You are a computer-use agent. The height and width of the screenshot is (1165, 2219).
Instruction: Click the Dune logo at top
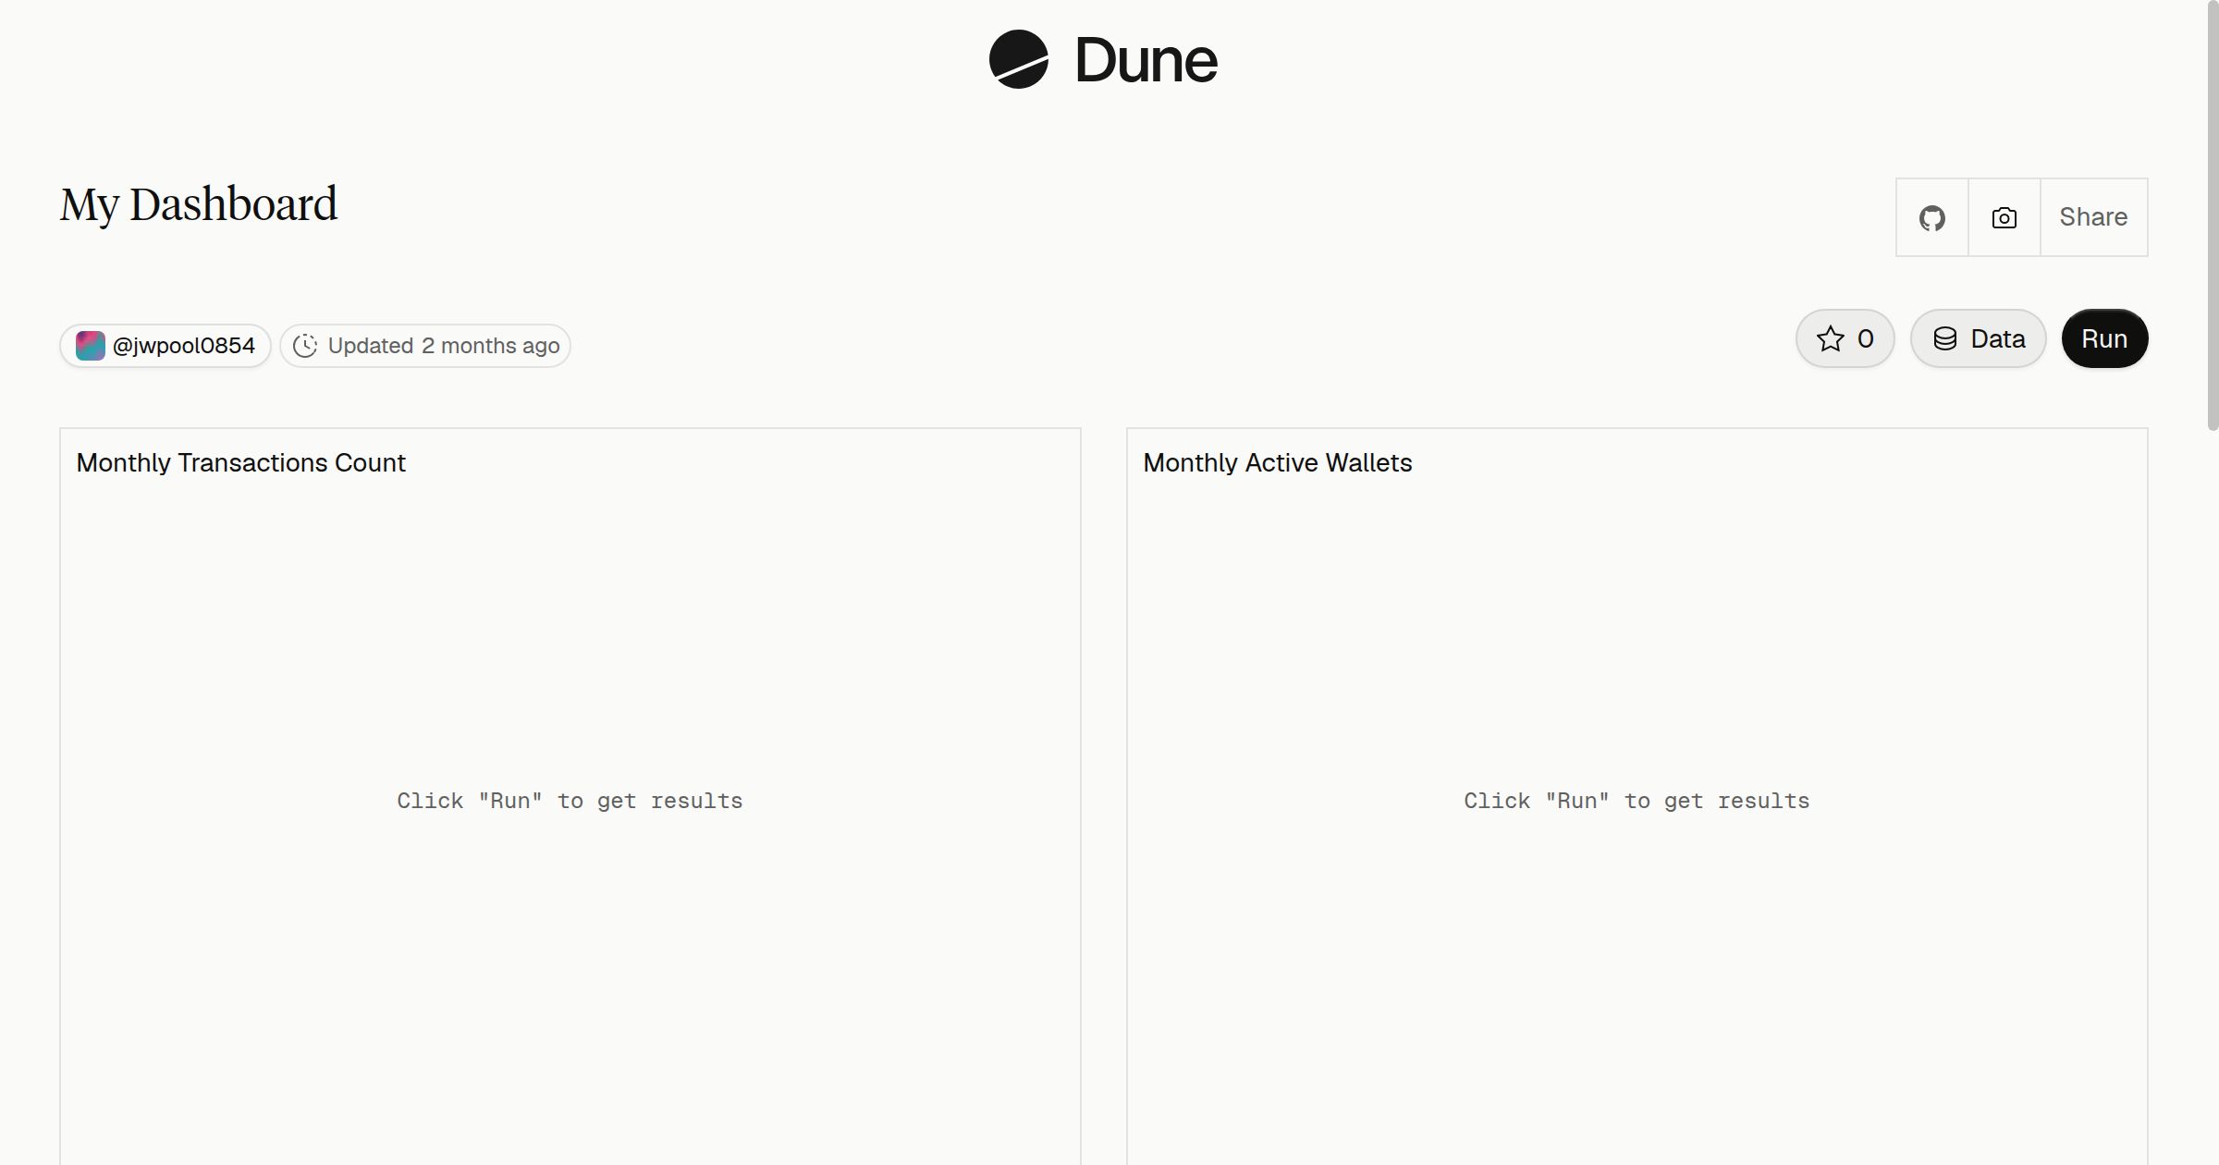click(1103, 60)
